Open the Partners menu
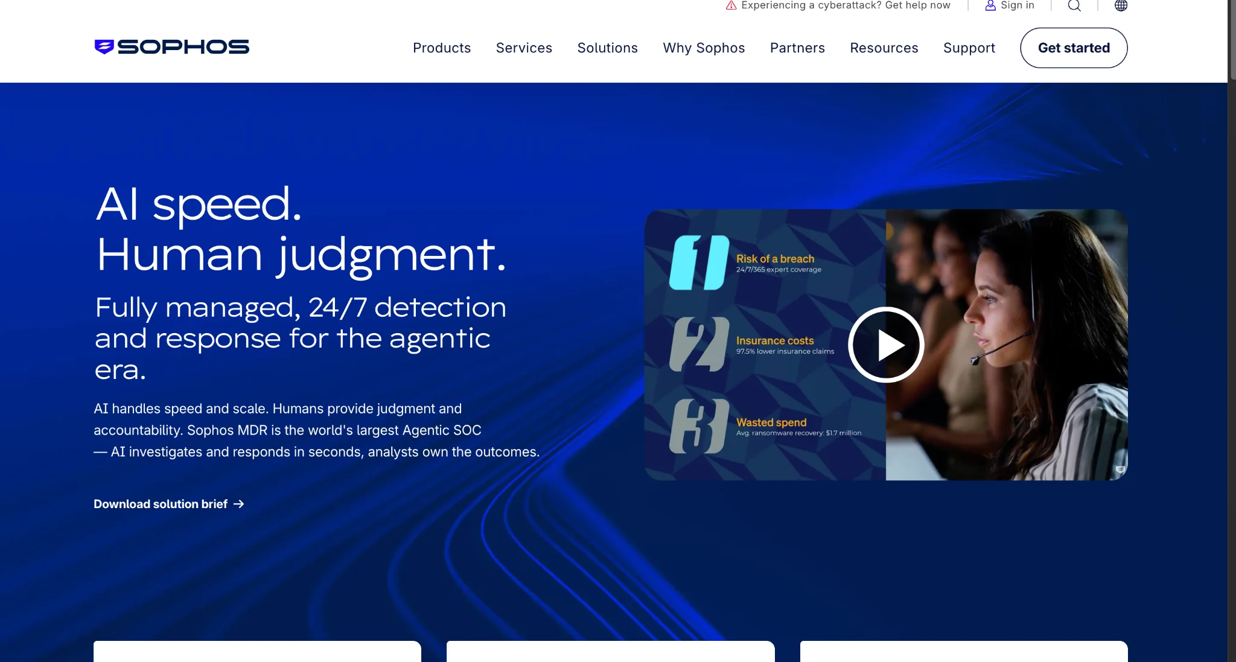The image size is (1236, 662). coord(797,48)
